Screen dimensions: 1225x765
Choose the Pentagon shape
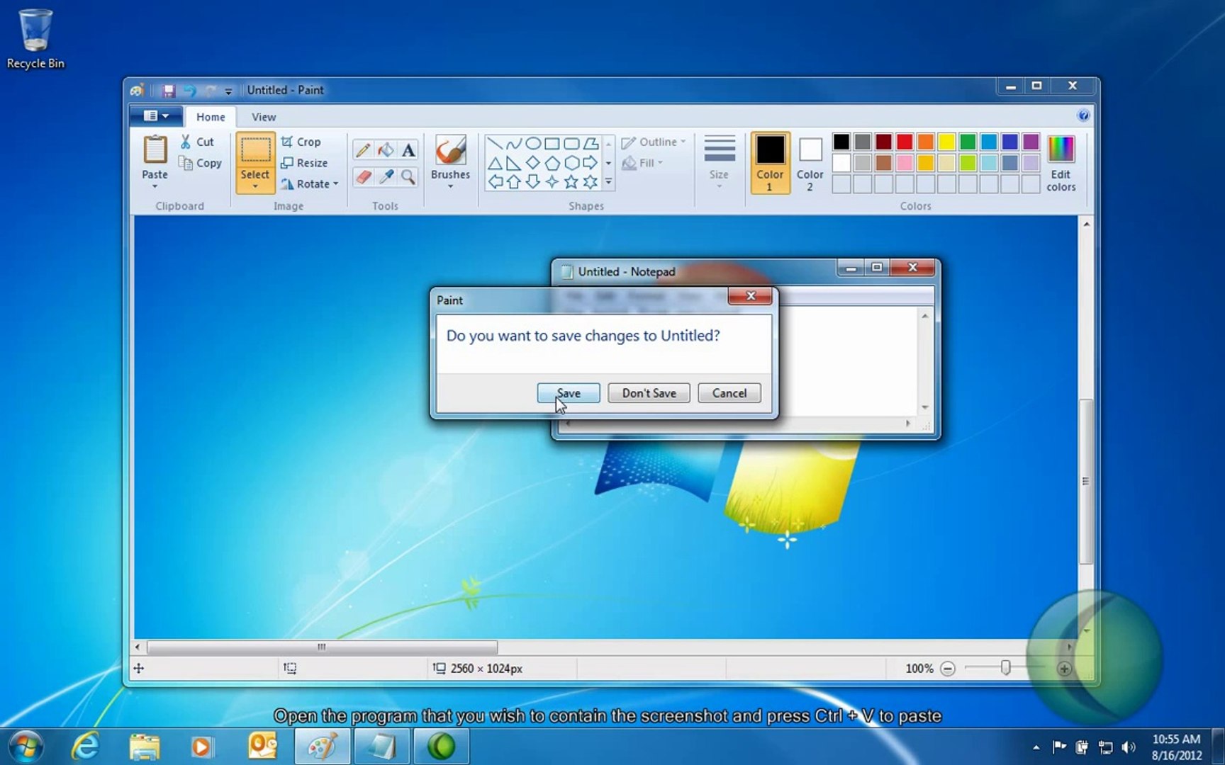point(552,163)
